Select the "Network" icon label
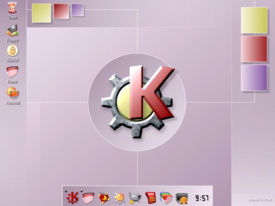Image resolution: width=275 pixels, height=206 pixels. point(13,102)
